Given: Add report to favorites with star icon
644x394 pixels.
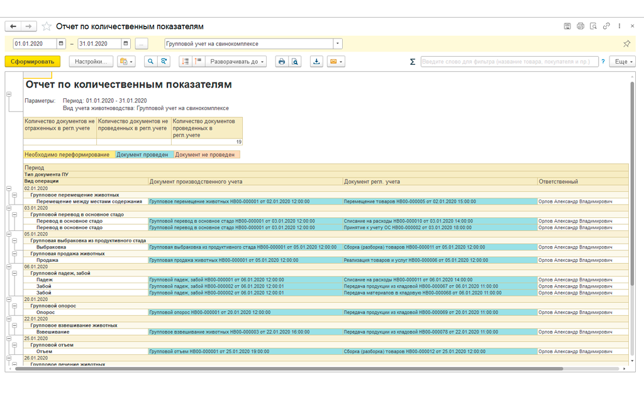Looking at the screenshot, I should click(x=47, y=26).
